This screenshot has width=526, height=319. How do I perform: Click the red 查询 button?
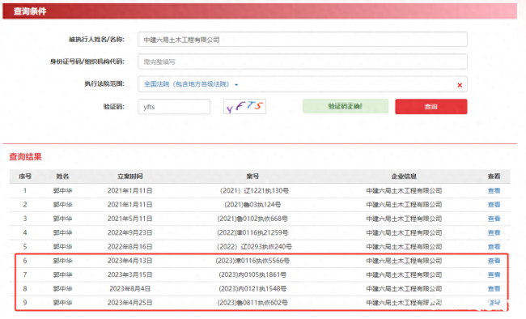pyautogui.click(x=431, y=106)
